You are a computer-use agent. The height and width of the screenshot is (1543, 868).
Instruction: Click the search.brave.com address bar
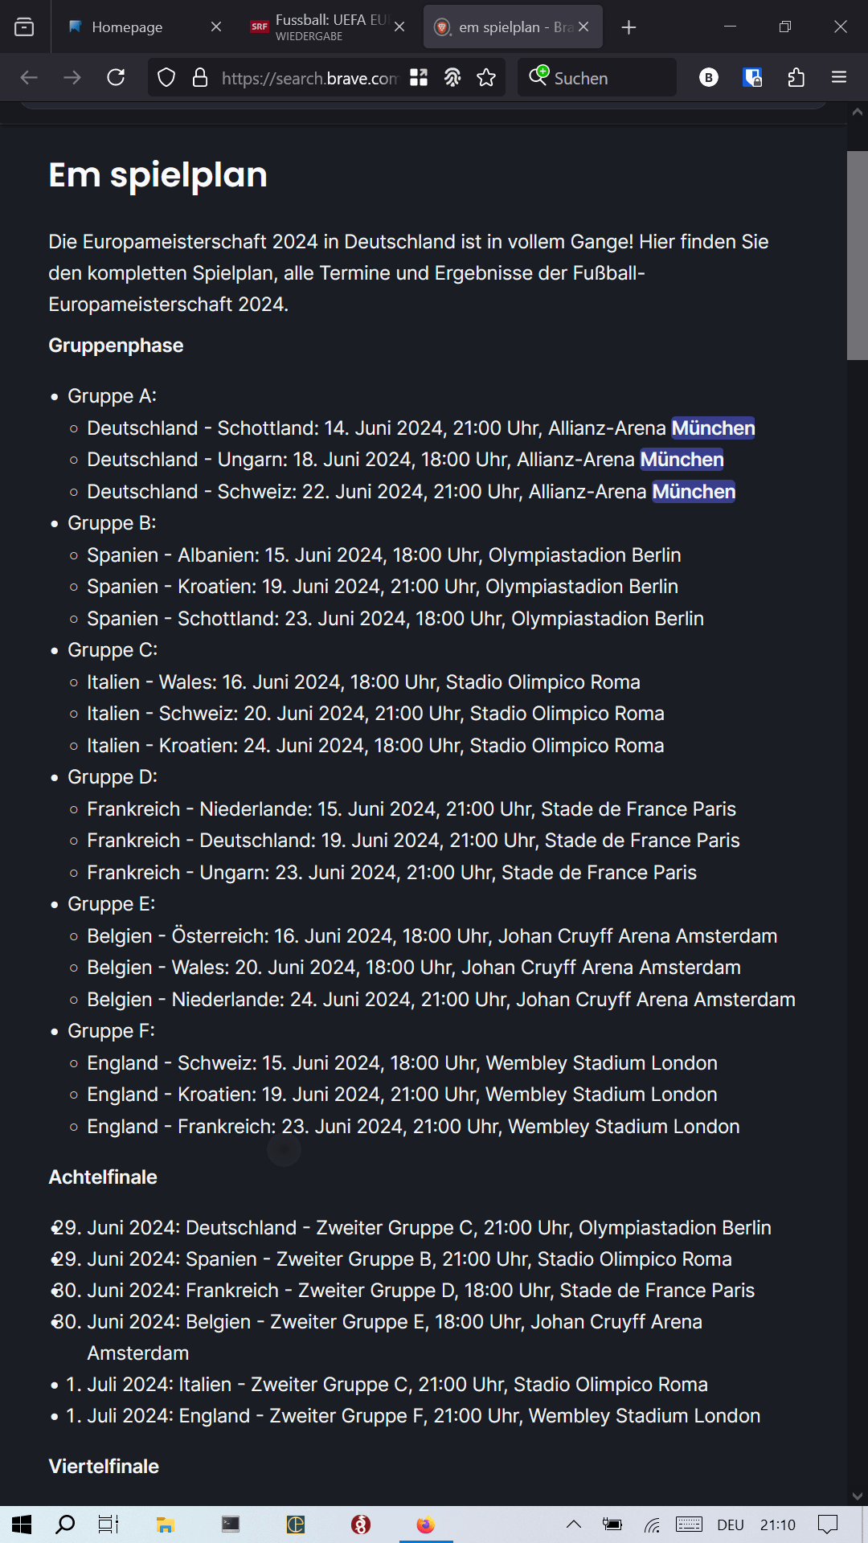pos(309,78)
